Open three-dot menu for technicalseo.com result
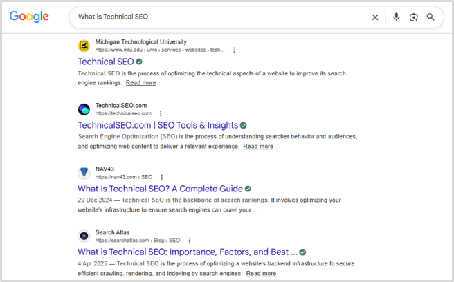 (161, 113)
